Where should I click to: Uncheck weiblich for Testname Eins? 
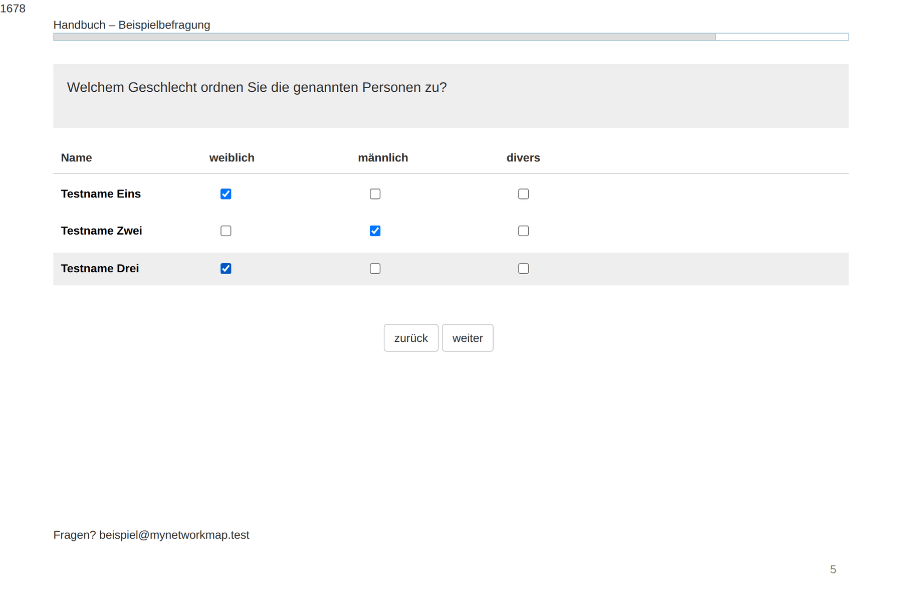pos(226,194)
